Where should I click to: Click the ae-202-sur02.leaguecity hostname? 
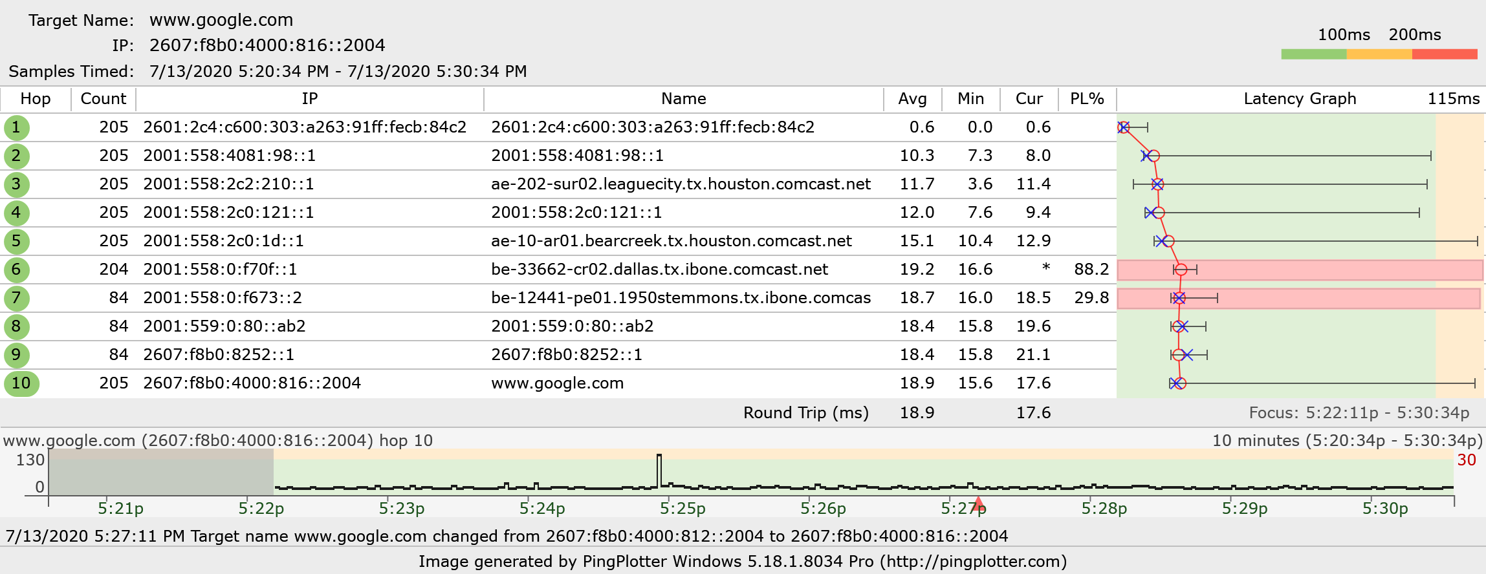click(x=681, y=184)
